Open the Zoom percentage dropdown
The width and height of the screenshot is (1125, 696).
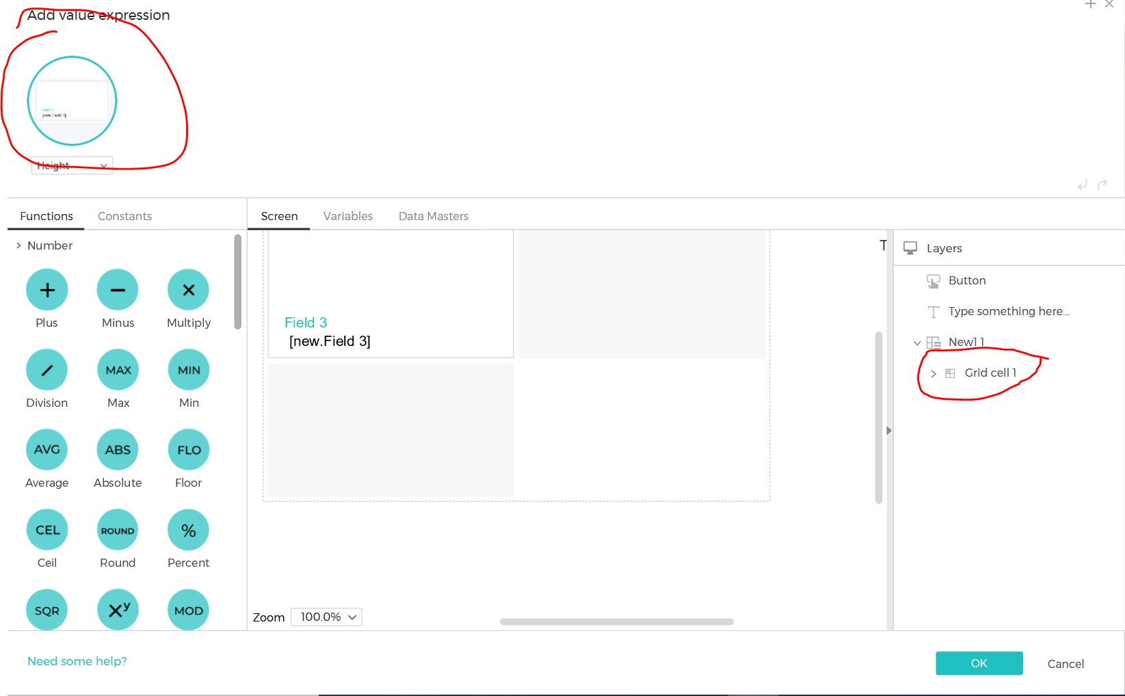coord(326,617)
